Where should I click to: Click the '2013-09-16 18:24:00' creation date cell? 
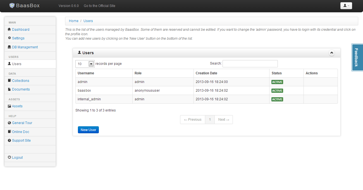click(231, 82)
